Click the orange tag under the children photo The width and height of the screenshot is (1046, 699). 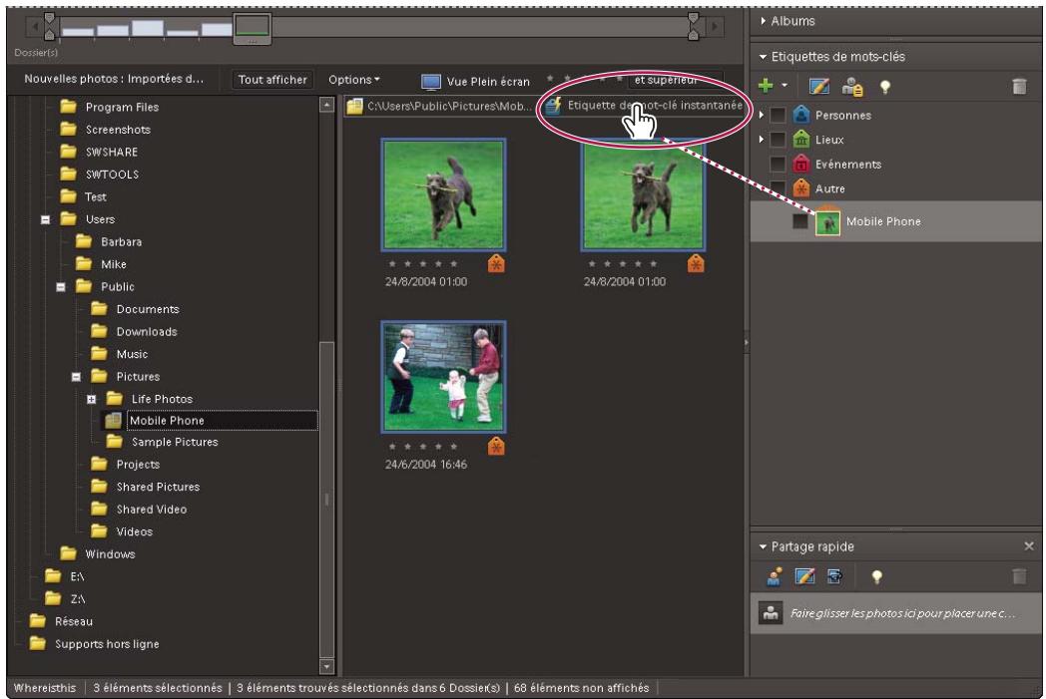[496, 446]
